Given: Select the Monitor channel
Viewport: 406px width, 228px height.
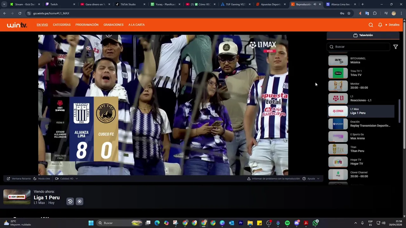Looking at the screenshot, I should point(361,86).
